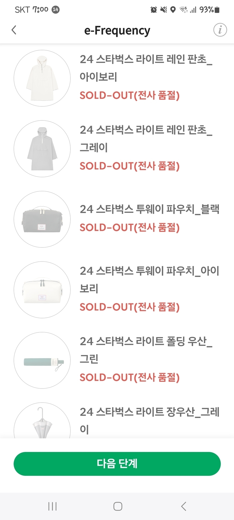
Task: Tap the 24 스타벅스 투웨이 파우치_아이보리 label
Action: 149,279
